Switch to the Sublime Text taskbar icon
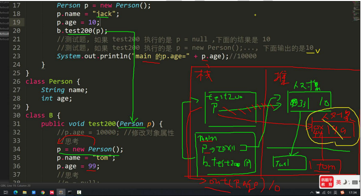This screenshot has height=196, width=361. (61, 192)
